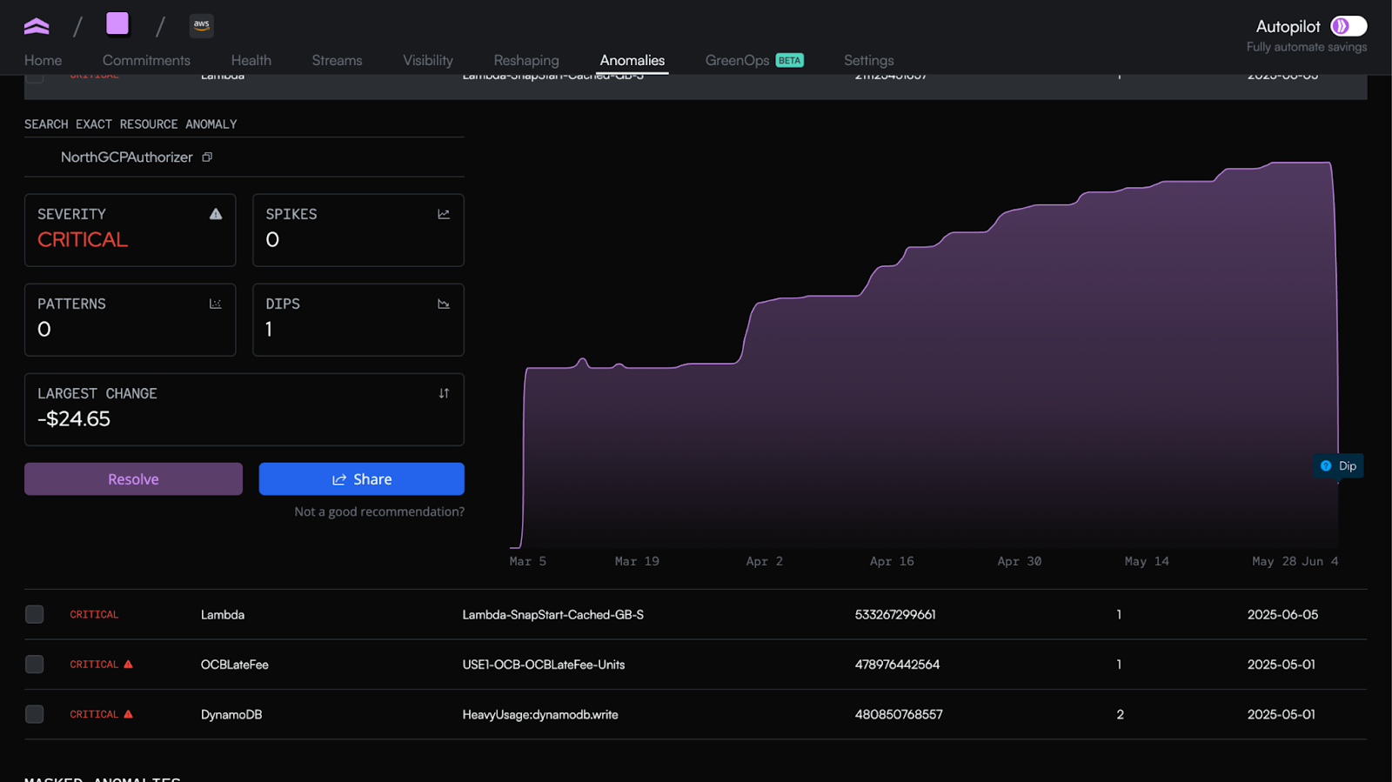Open the Home tab
Screen dimensions: 1392x782
coord(43,60)
